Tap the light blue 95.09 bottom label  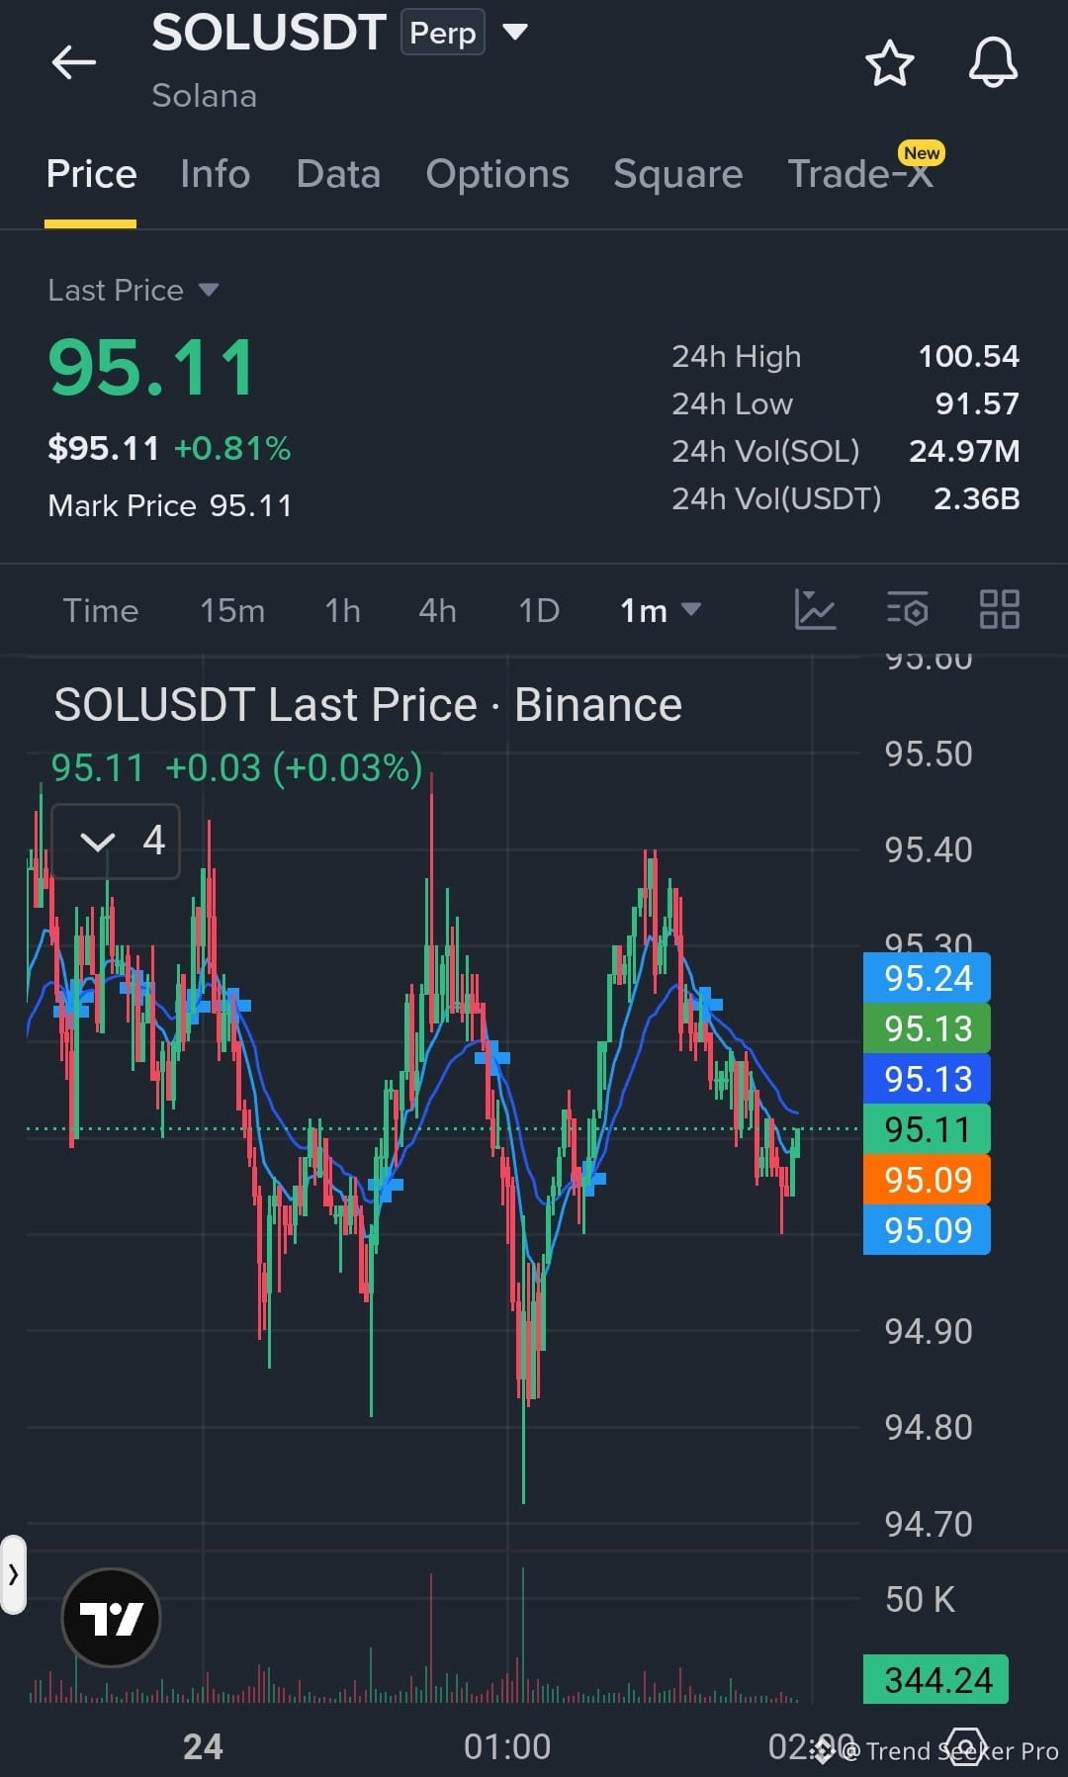point(927,1230)
